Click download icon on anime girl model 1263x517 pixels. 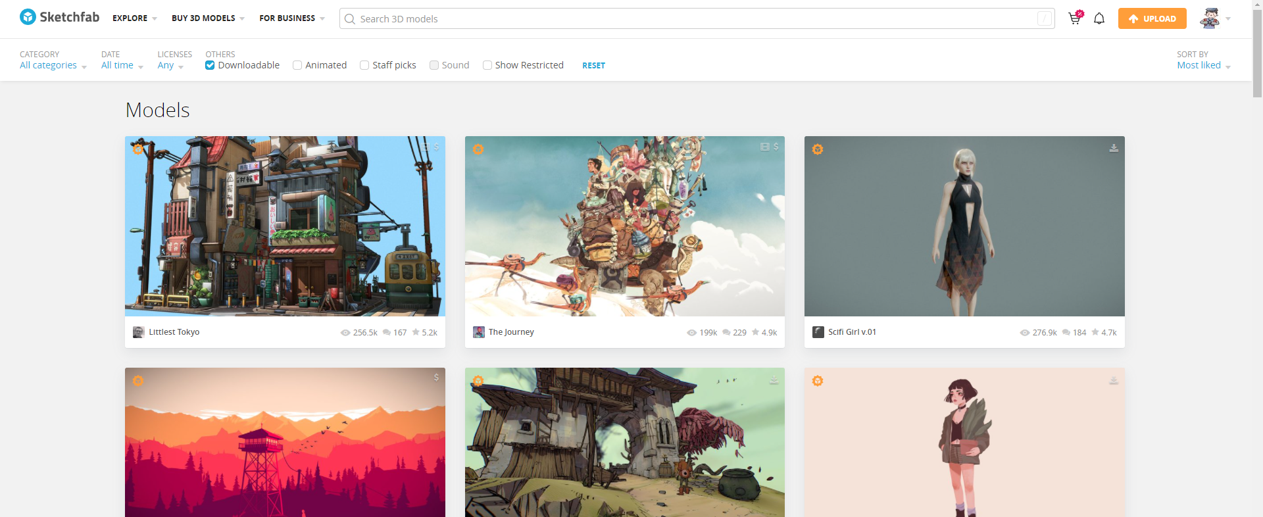coord(1114,380)
